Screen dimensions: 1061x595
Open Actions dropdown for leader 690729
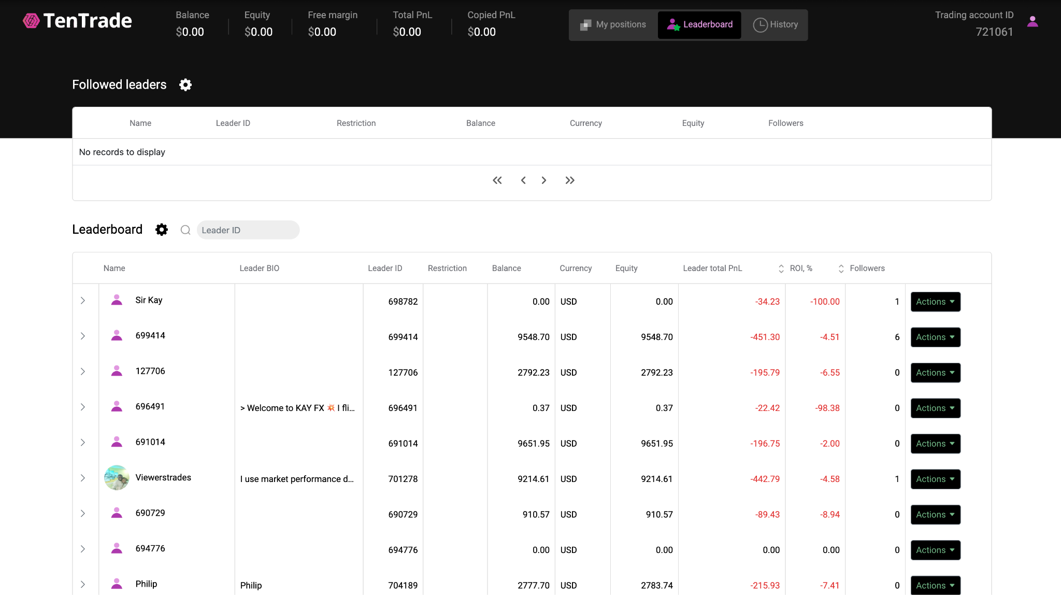pos(936,515)
